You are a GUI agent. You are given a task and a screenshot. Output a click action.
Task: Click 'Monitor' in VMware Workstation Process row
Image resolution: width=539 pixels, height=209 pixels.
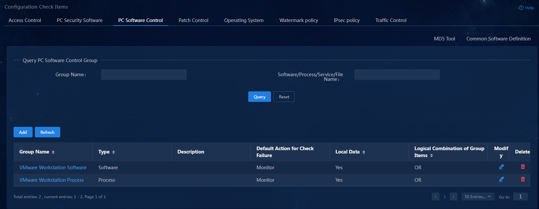(265, 180)
